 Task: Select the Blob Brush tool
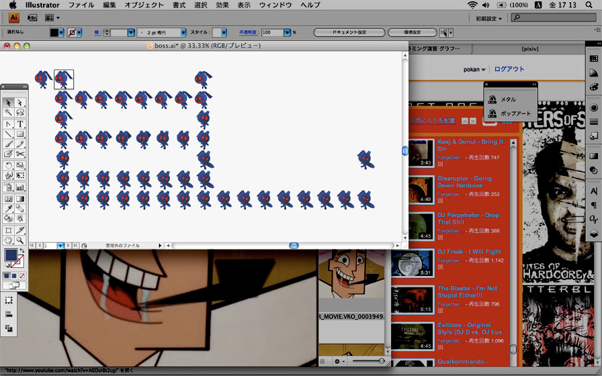[x=9, y=154]
